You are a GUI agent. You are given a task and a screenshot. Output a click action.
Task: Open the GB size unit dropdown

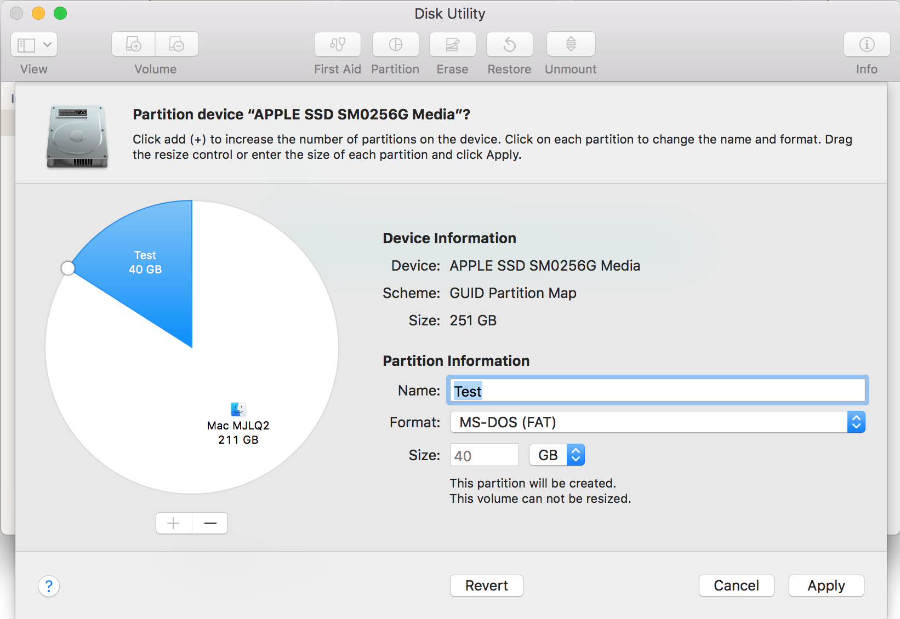557,455
